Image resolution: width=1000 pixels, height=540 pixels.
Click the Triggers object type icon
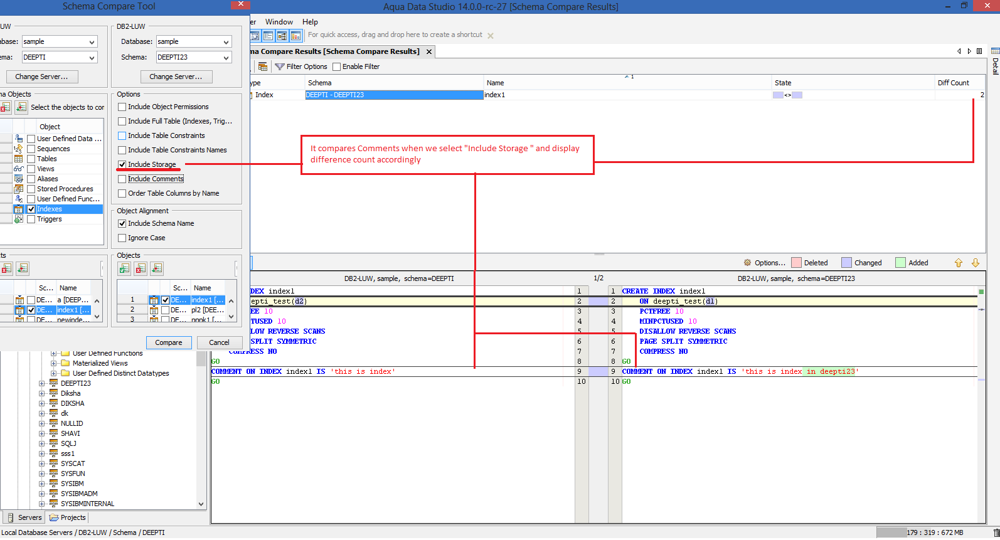click(x=19, y=219)
